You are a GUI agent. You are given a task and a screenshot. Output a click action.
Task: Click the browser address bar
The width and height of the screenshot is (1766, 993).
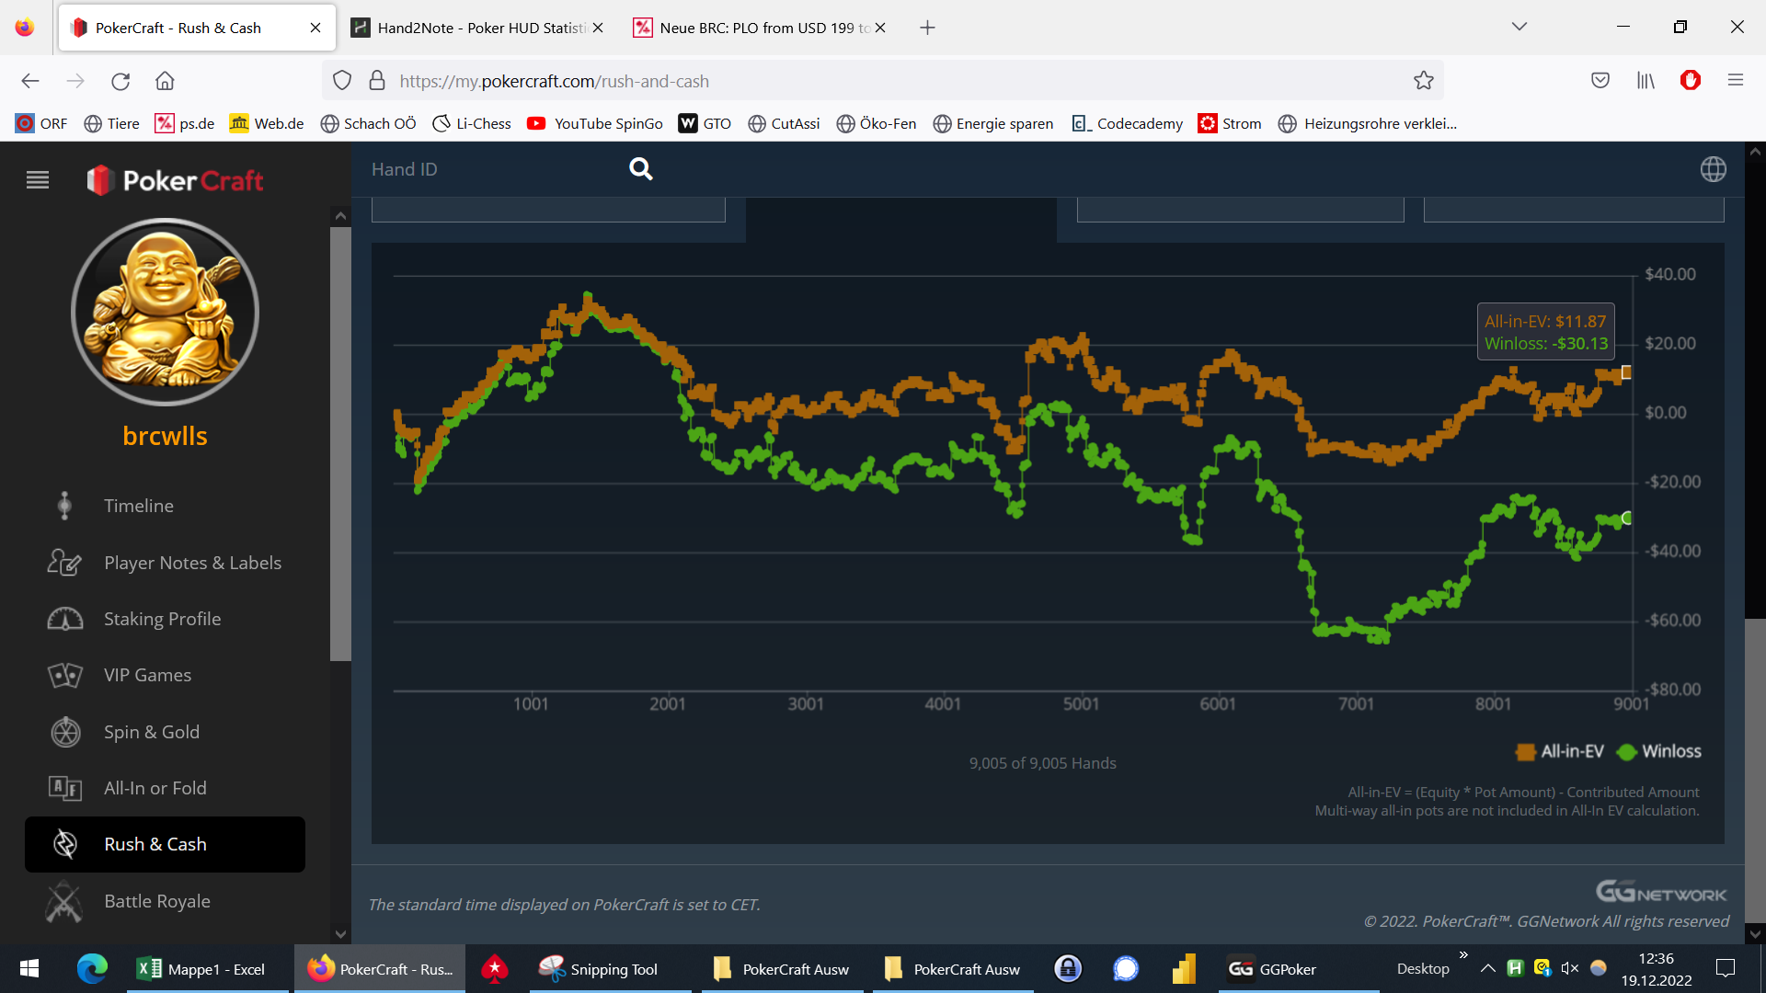[x=883, y=81]
